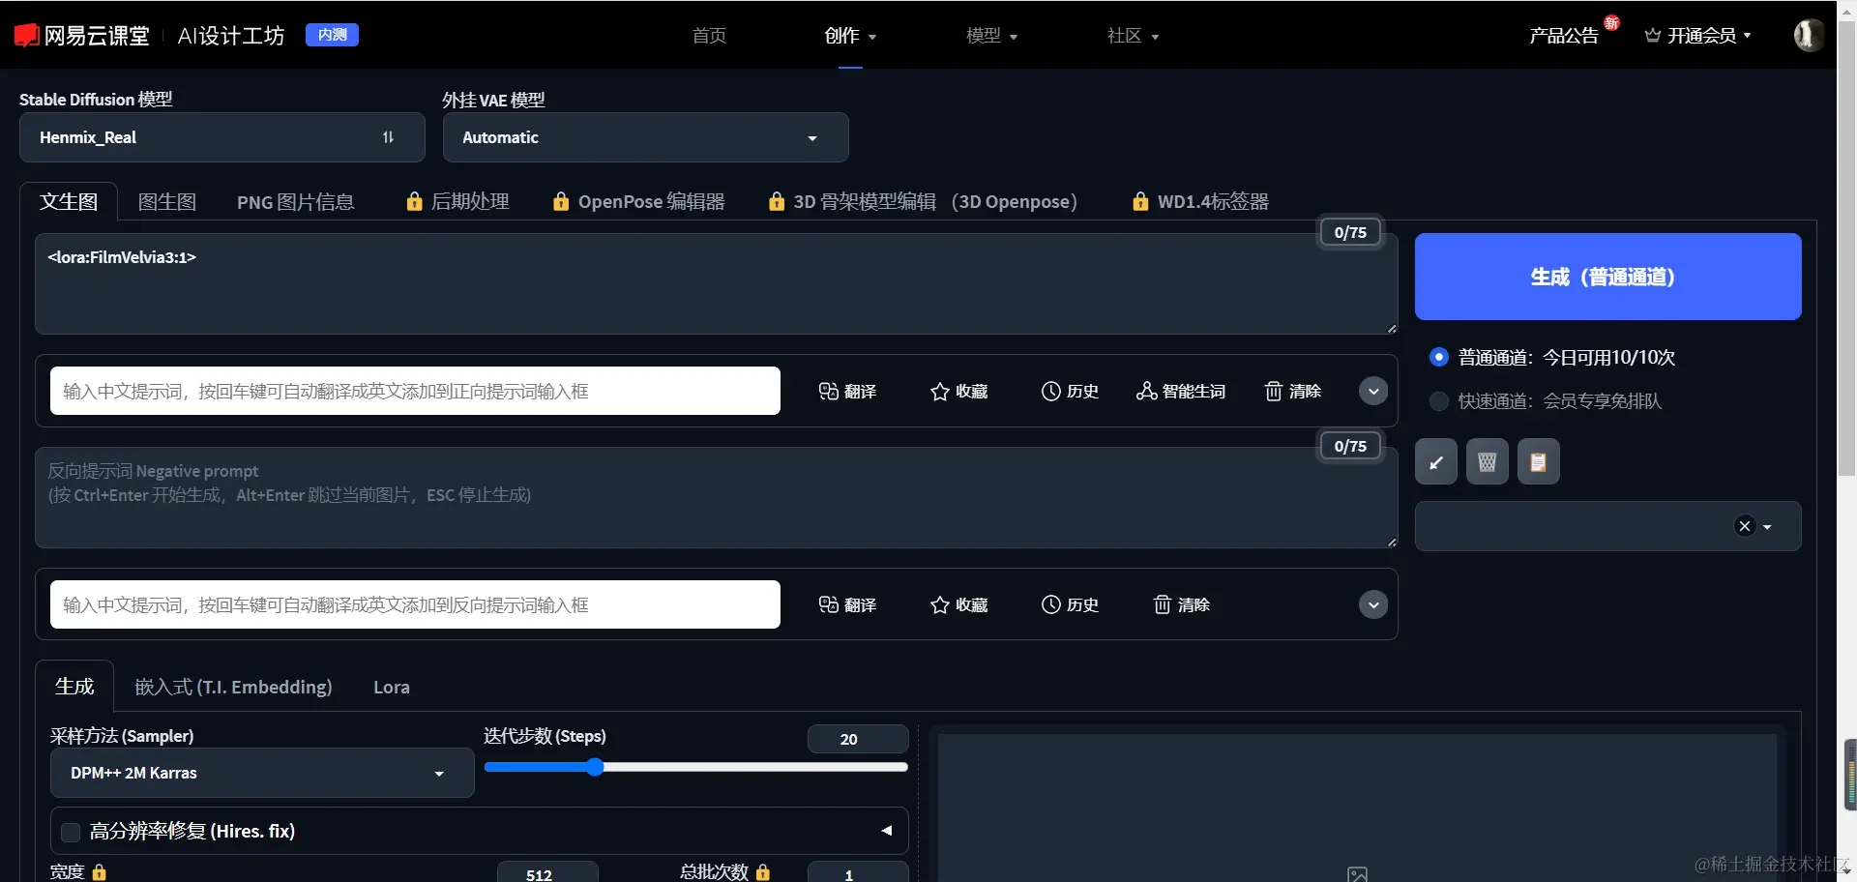Click the model refresh arrows icon
The width and height of the screenshot is (1857, 882).
pyautogui.click(x=388, y=137)
